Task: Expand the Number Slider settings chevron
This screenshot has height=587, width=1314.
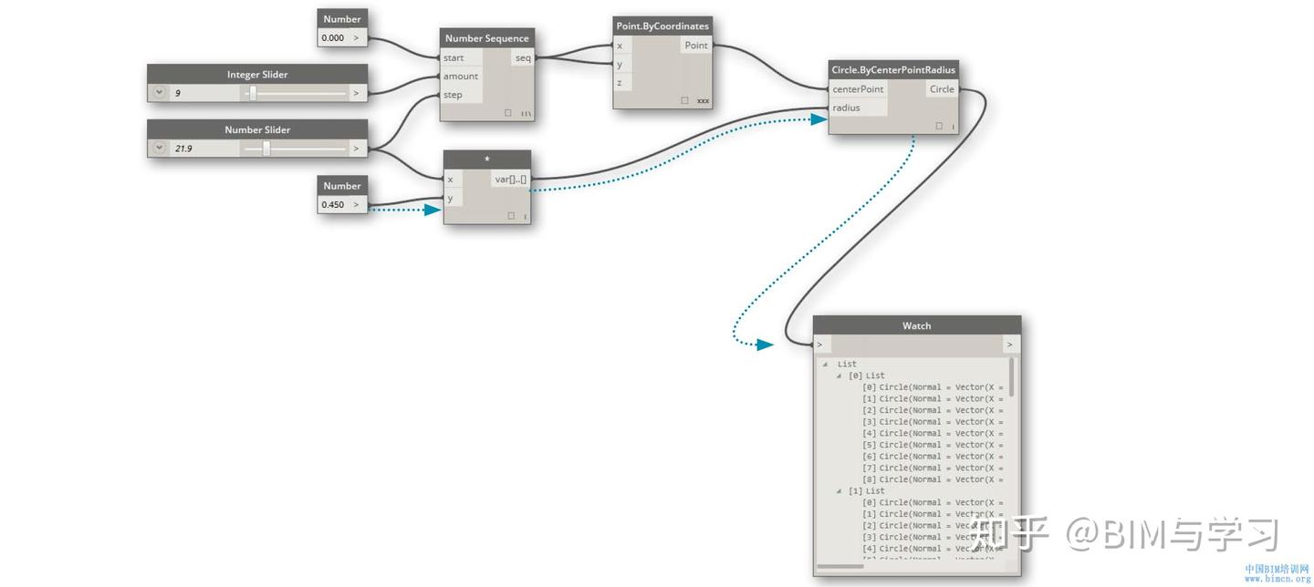Action: [160, 148]
